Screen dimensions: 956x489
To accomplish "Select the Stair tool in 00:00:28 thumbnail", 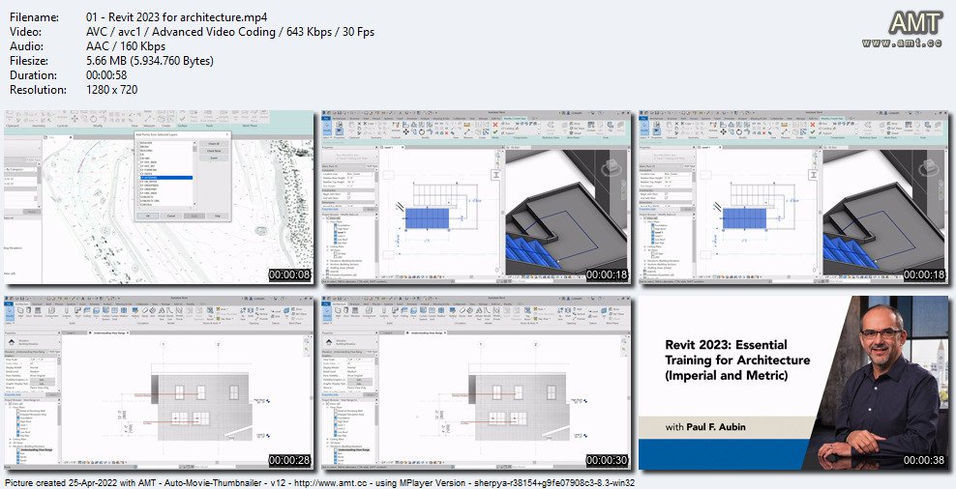I will pyautogui.click(x=153, y=312).
